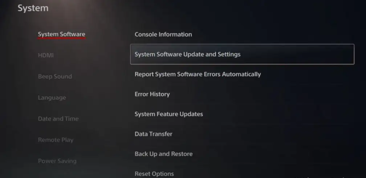Go to Reset Options
This screenshot has height=178, width=366.
[154, 174]
